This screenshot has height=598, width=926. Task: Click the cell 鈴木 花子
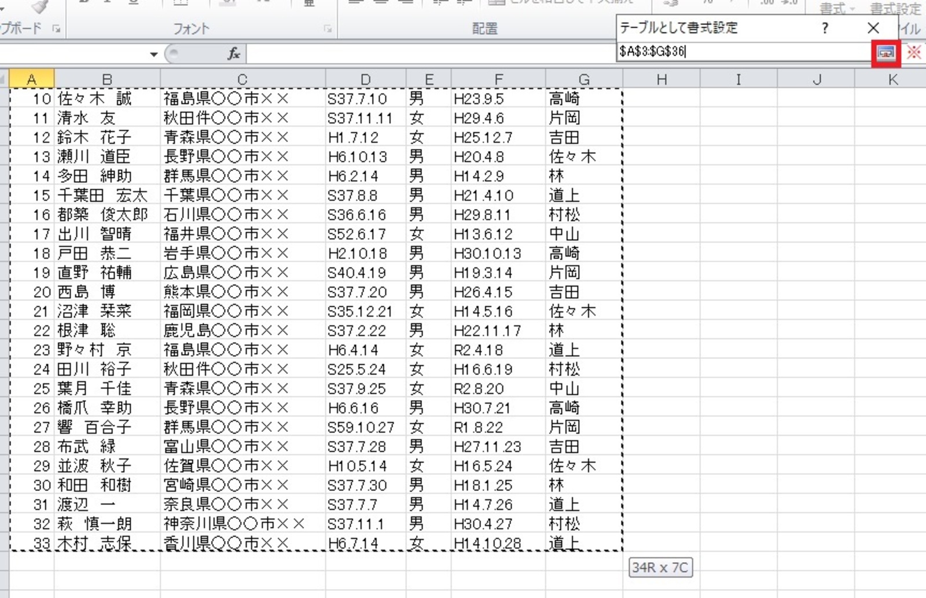point(107,137)
